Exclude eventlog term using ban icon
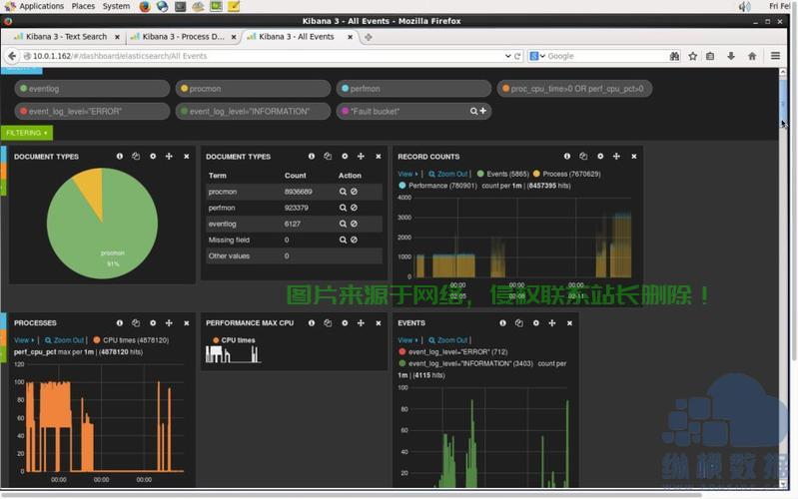Viewport: 798px width, 499px height. 354,224
